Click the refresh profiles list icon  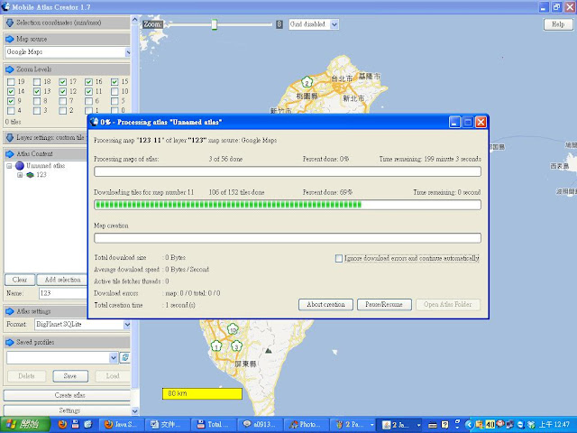125,357
